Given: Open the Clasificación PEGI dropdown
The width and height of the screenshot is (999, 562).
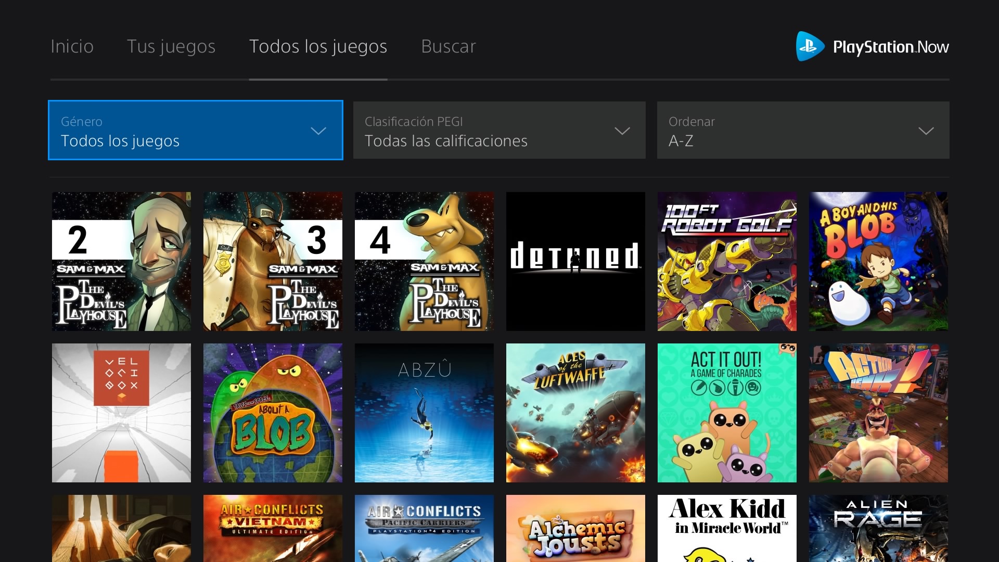Looking at the screenshot, I should (x=499, y=130).
